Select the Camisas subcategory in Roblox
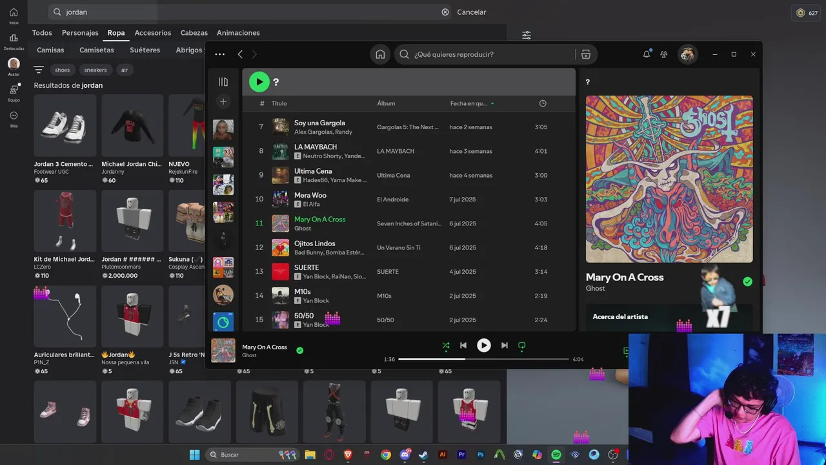Screen dimensions: 826x465 [x=50, y=50]
